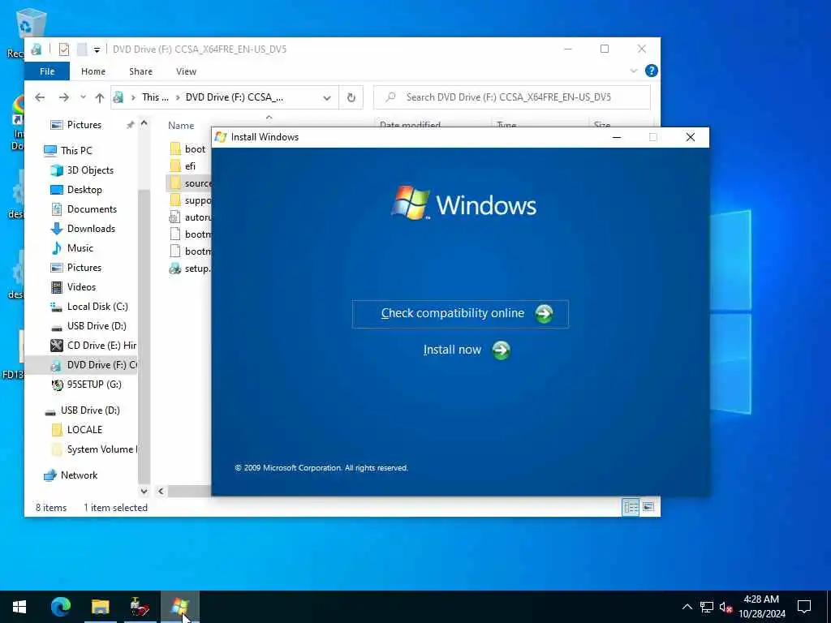Open Downloads in navigation pane

[91, 229]
